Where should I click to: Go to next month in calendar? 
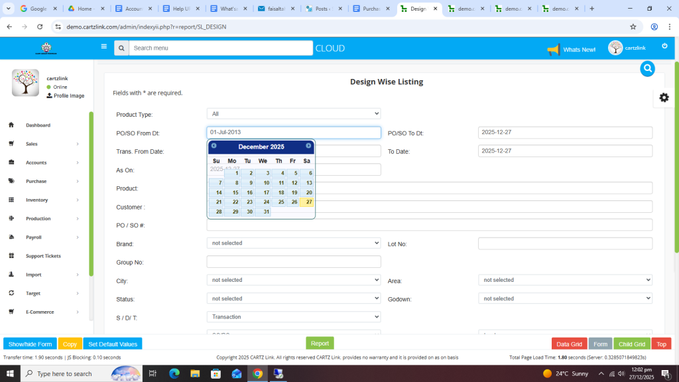308,146
